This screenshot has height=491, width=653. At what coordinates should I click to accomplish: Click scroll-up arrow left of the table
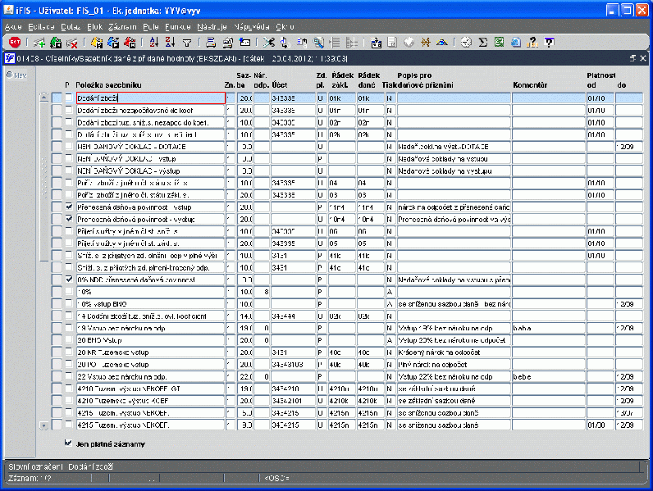click(x=43, y=98)
